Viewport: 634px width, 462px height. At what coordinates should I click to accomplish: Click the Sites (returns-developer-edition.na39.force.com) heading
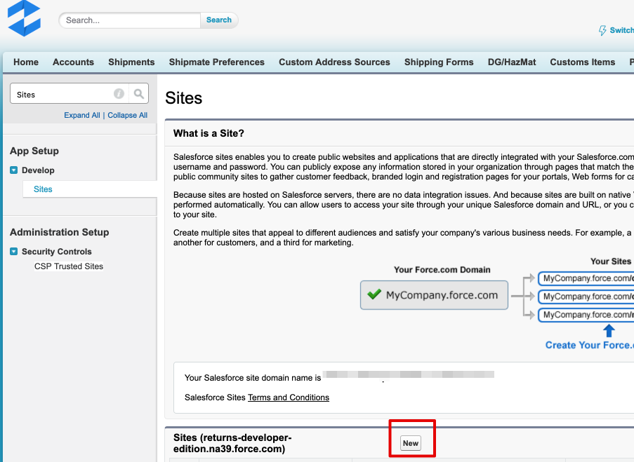click(232, 443)
